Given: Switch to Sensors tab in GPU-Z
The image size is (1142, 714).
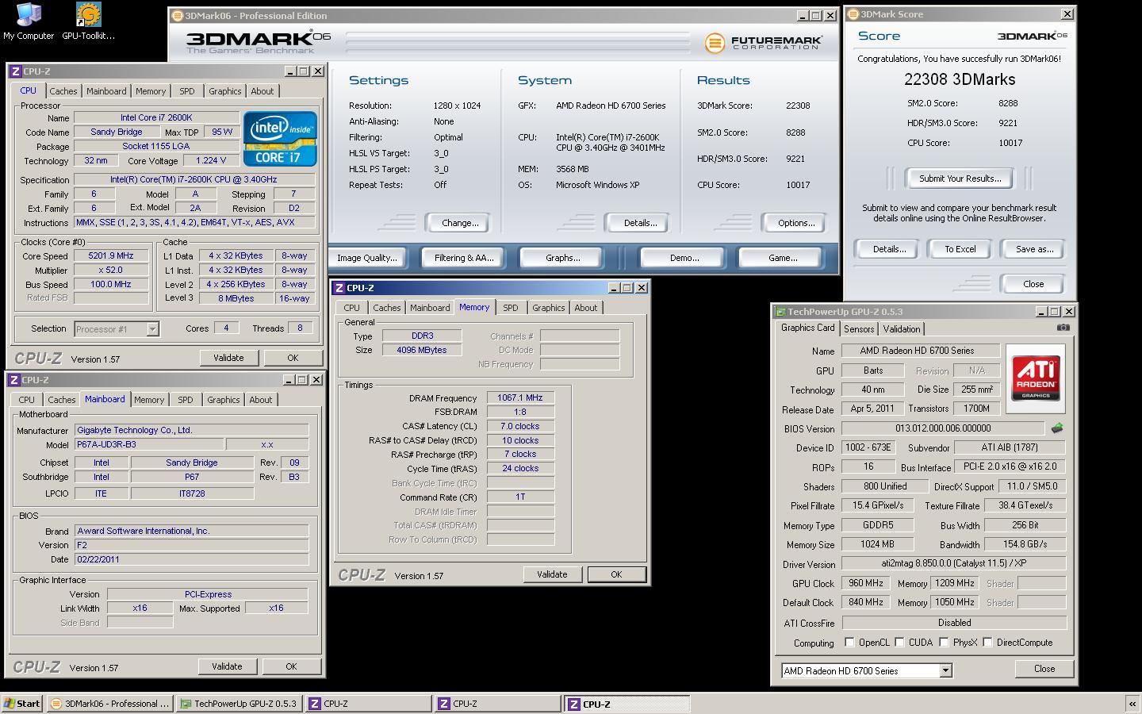Looking at the screenshot, I should pyautogui.click(x=859, y=329).
